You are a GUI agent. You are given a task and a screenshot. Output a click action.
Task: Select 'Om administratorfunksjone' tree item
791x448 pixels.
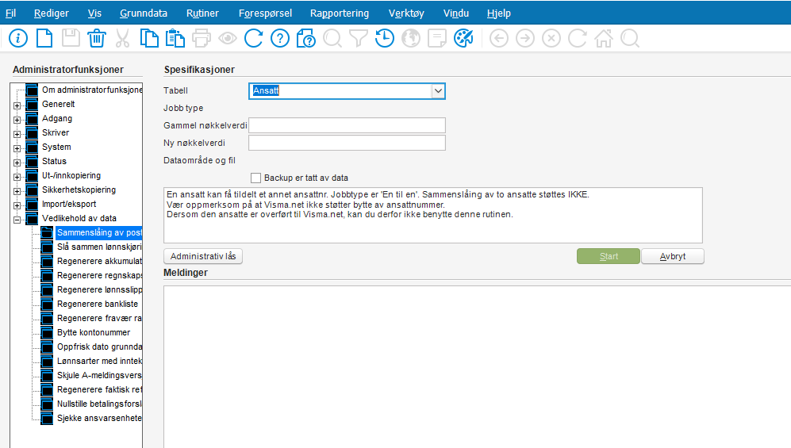pyautogui.click(x=92, y=90)
